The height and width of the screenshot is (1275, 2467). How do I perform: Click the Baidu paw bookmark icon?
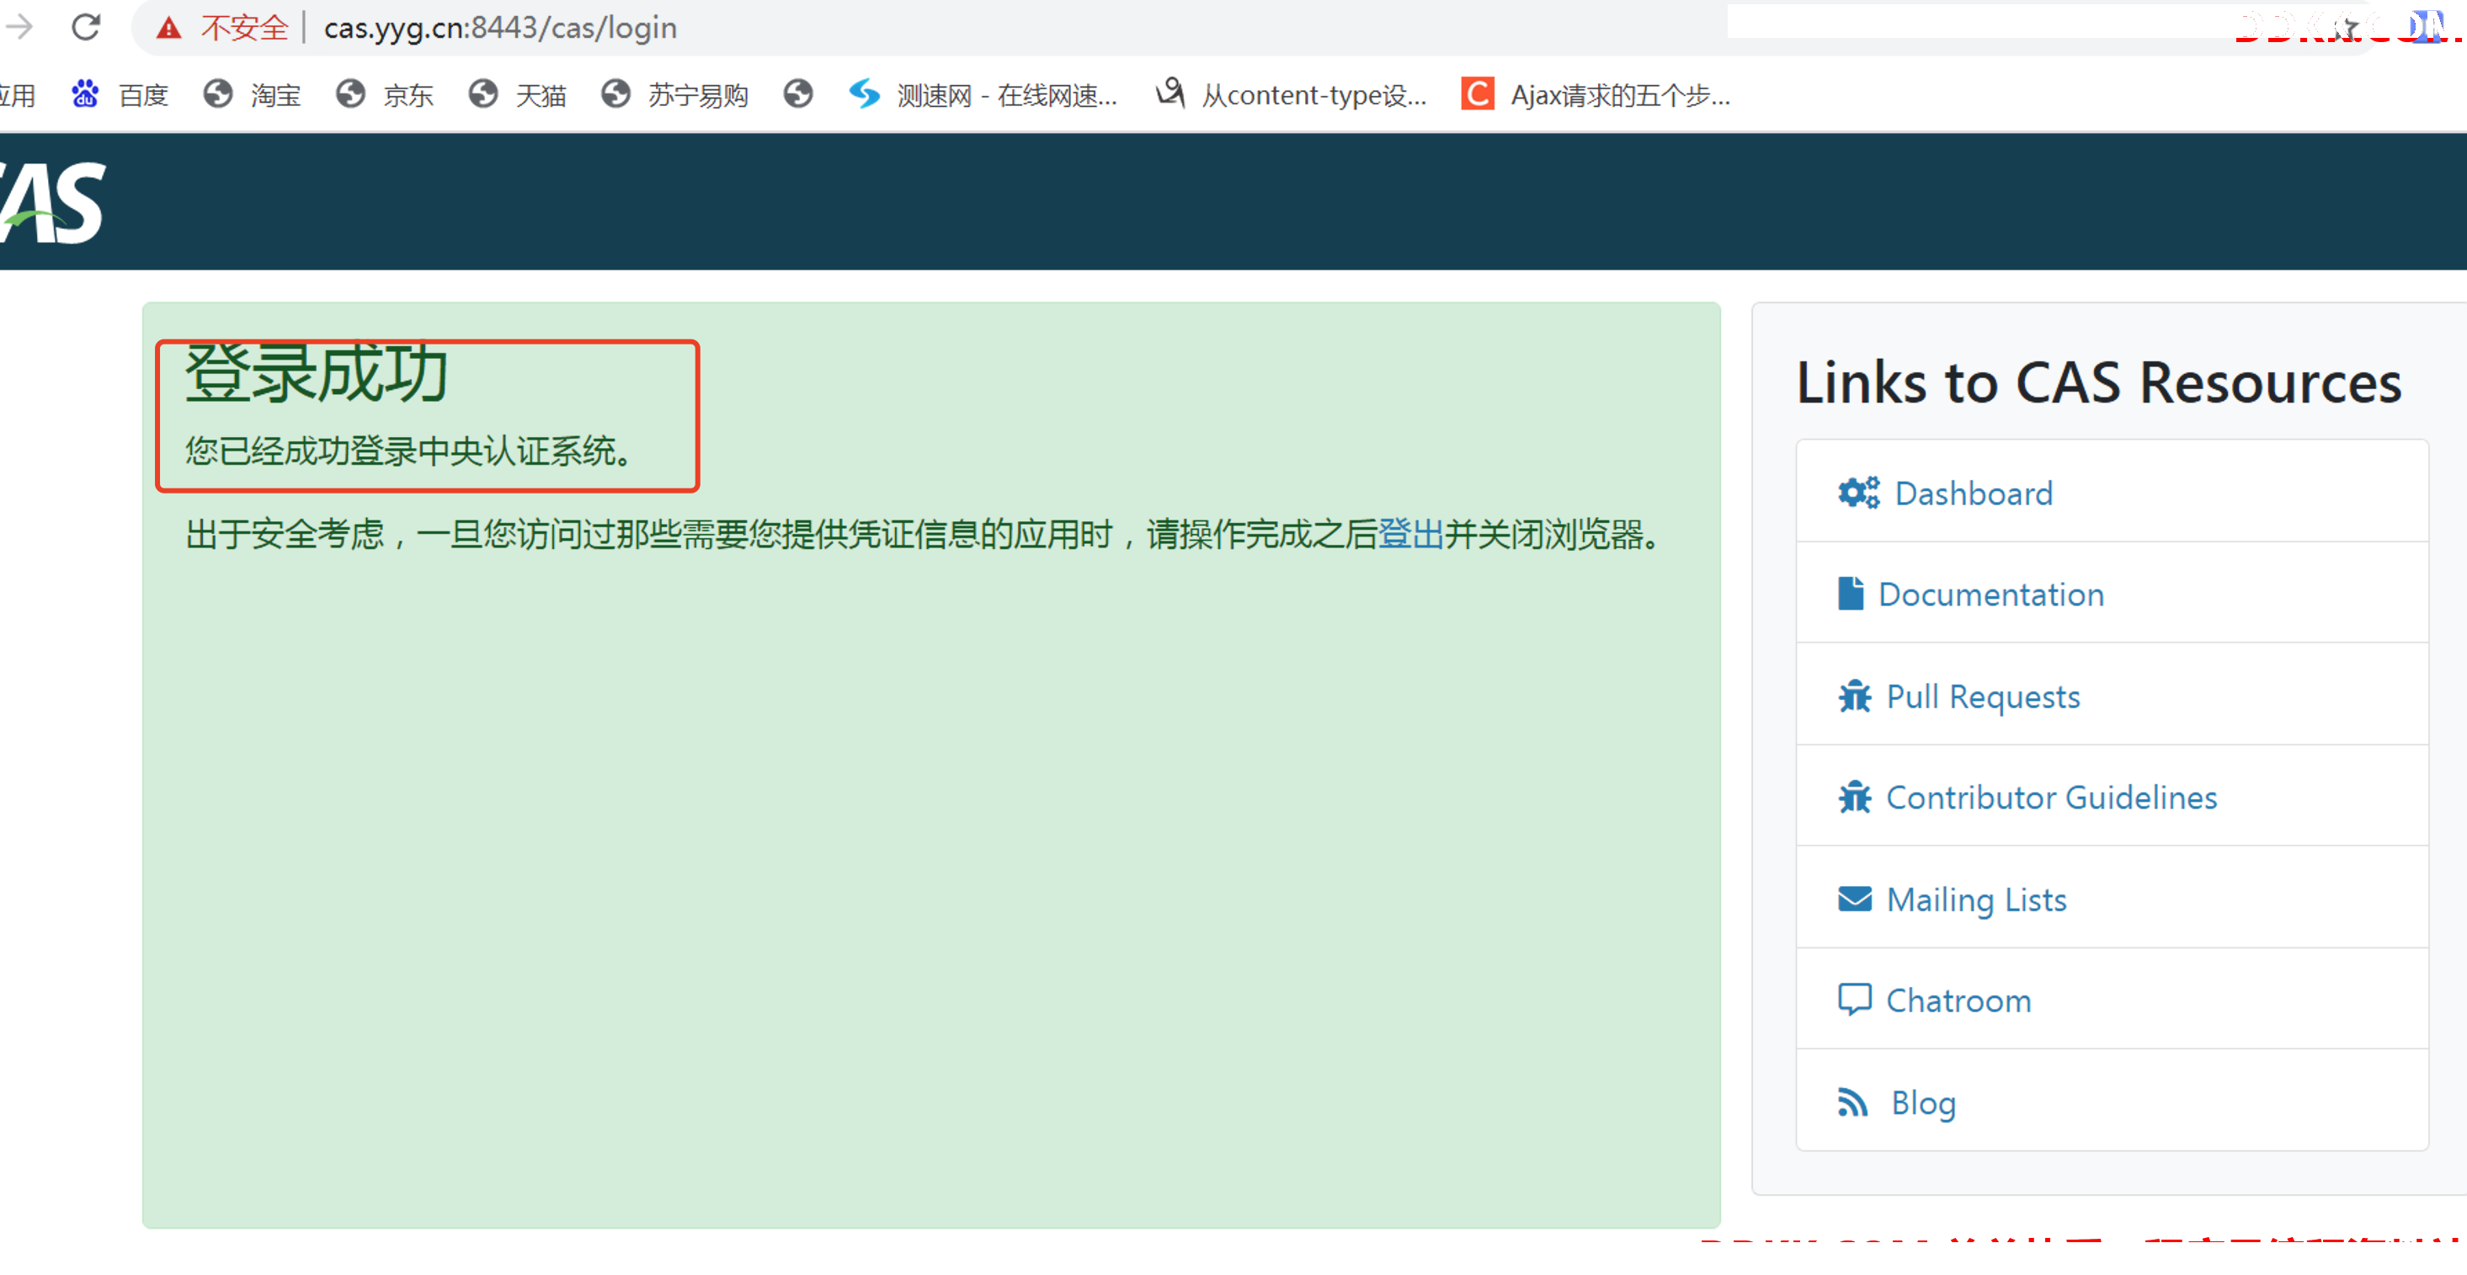85,93
